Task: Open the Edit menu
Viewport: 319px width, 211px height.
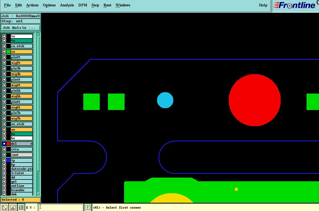Action: click(19, 5)
